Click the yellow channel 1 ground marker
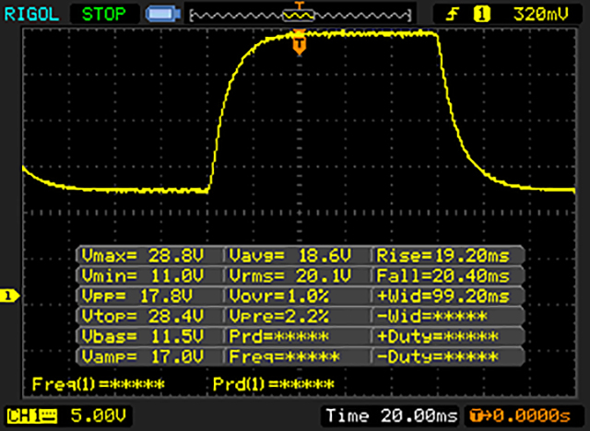This screenshot has width=590, height=431. pyautogui.click(x=10, y=296)
